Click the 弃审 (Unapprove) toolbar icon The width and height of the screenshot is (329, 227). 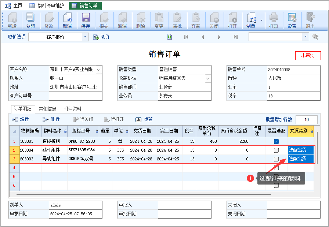[196, 21]
